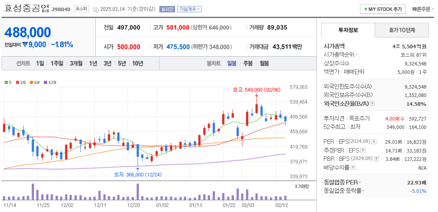Click the 저가 value 475,500
This screenshot has height=212, width=438.
pyautogui.click(x=178, y=47)
